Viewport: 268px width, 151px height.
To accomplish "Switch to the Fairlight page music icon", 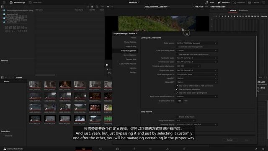I will click(167, 149).
